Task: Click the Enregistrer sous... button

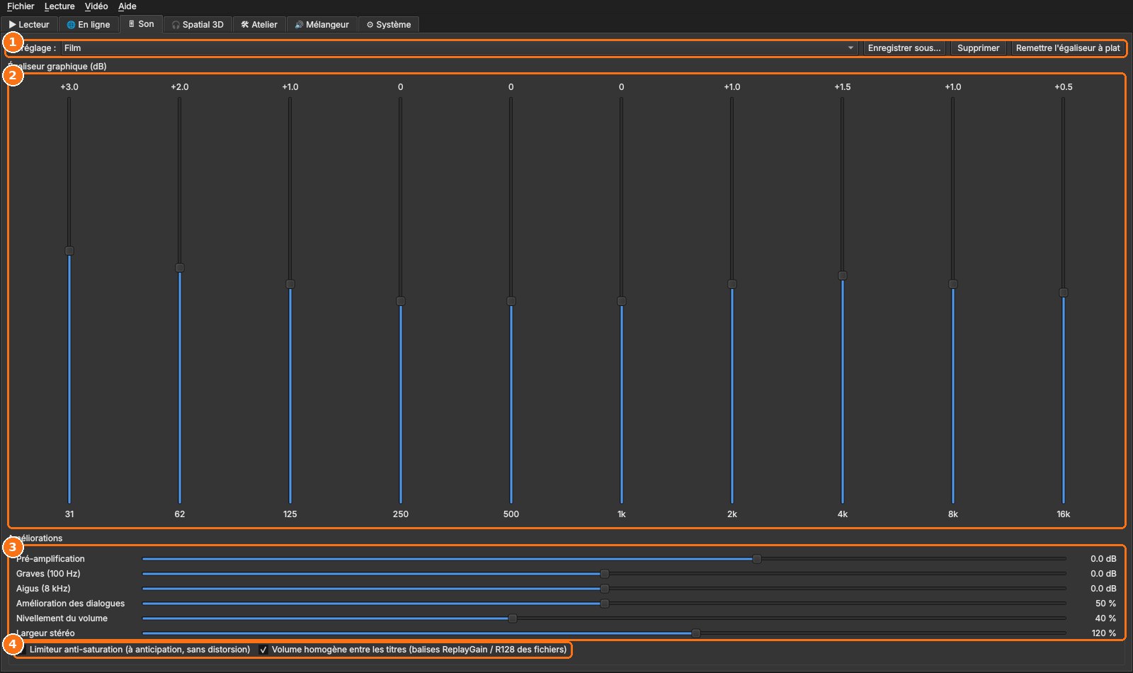Action: click(904, 48)
